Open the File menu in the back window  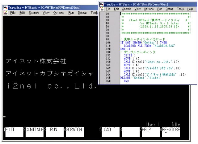point(13,13)
